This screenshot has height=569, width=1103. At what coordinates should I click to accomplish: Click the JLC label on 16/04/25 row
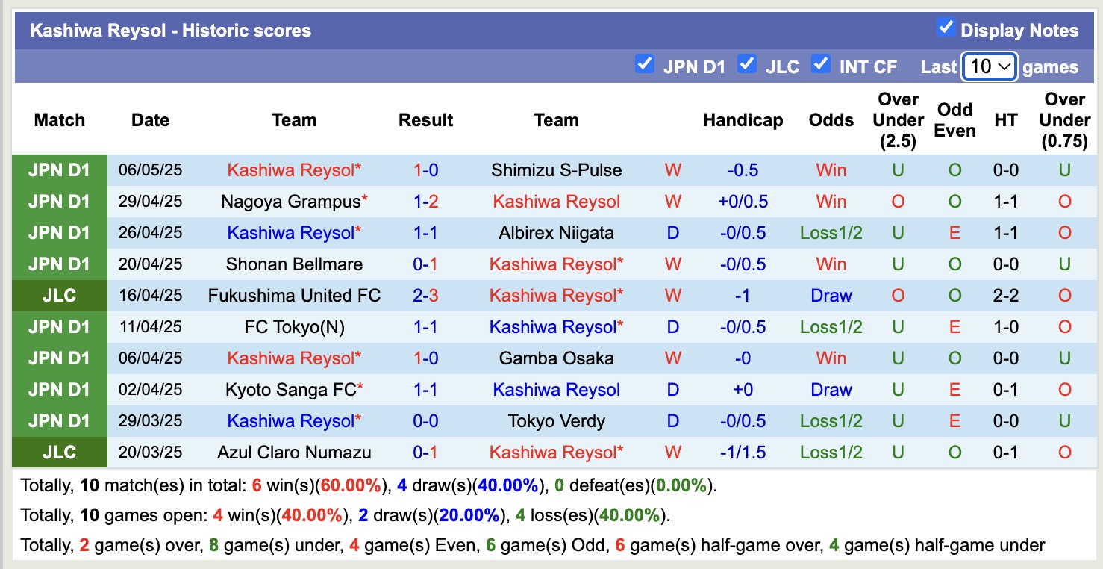point(60,296)
